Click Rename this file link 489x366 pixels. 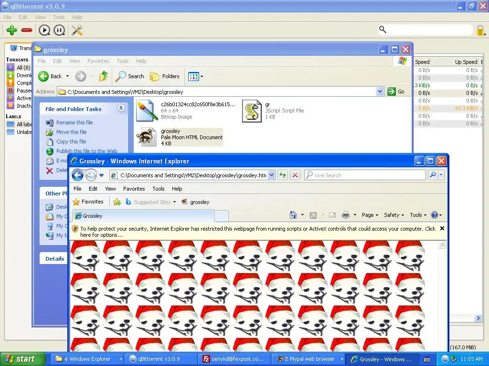(74, 122)
